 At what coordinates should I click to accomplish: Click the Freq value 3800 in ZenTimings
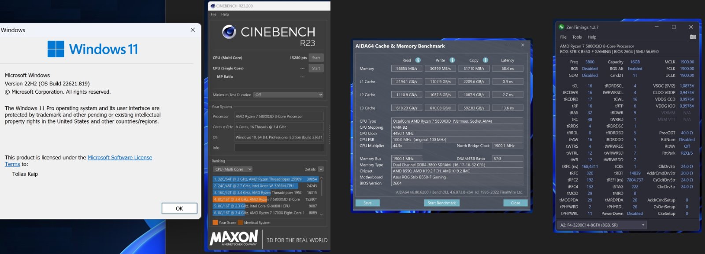(590, 62)
